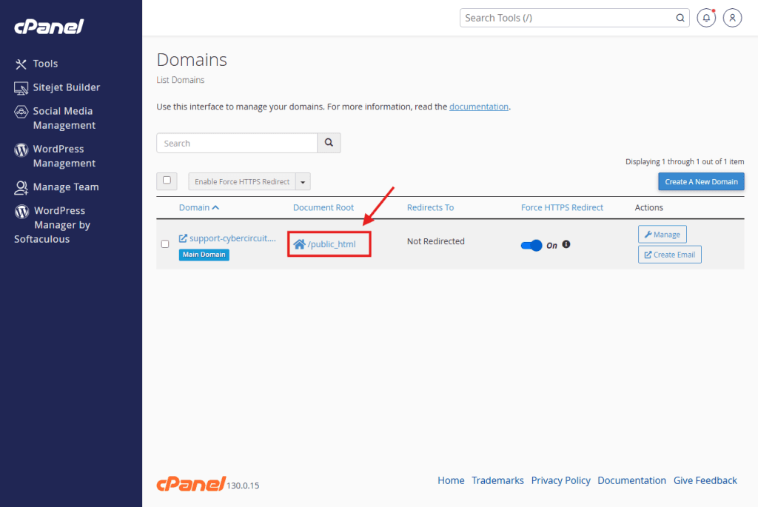Tick the support-cybercircuit domain row checkbox
Screen dimensions: 758x507
pyautogui.click(x=165, y=244)
